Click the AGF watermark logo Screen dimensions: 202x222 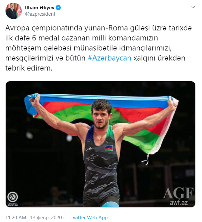pyautogui.click(x=178, y=193)
